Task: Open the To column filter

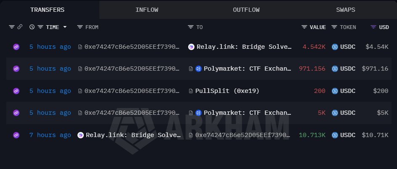Action: [191, 27]
